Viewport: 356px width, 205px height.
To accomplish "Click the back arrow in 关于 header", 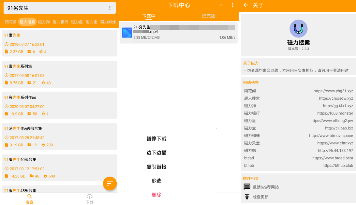I will [x=245, y=5].
